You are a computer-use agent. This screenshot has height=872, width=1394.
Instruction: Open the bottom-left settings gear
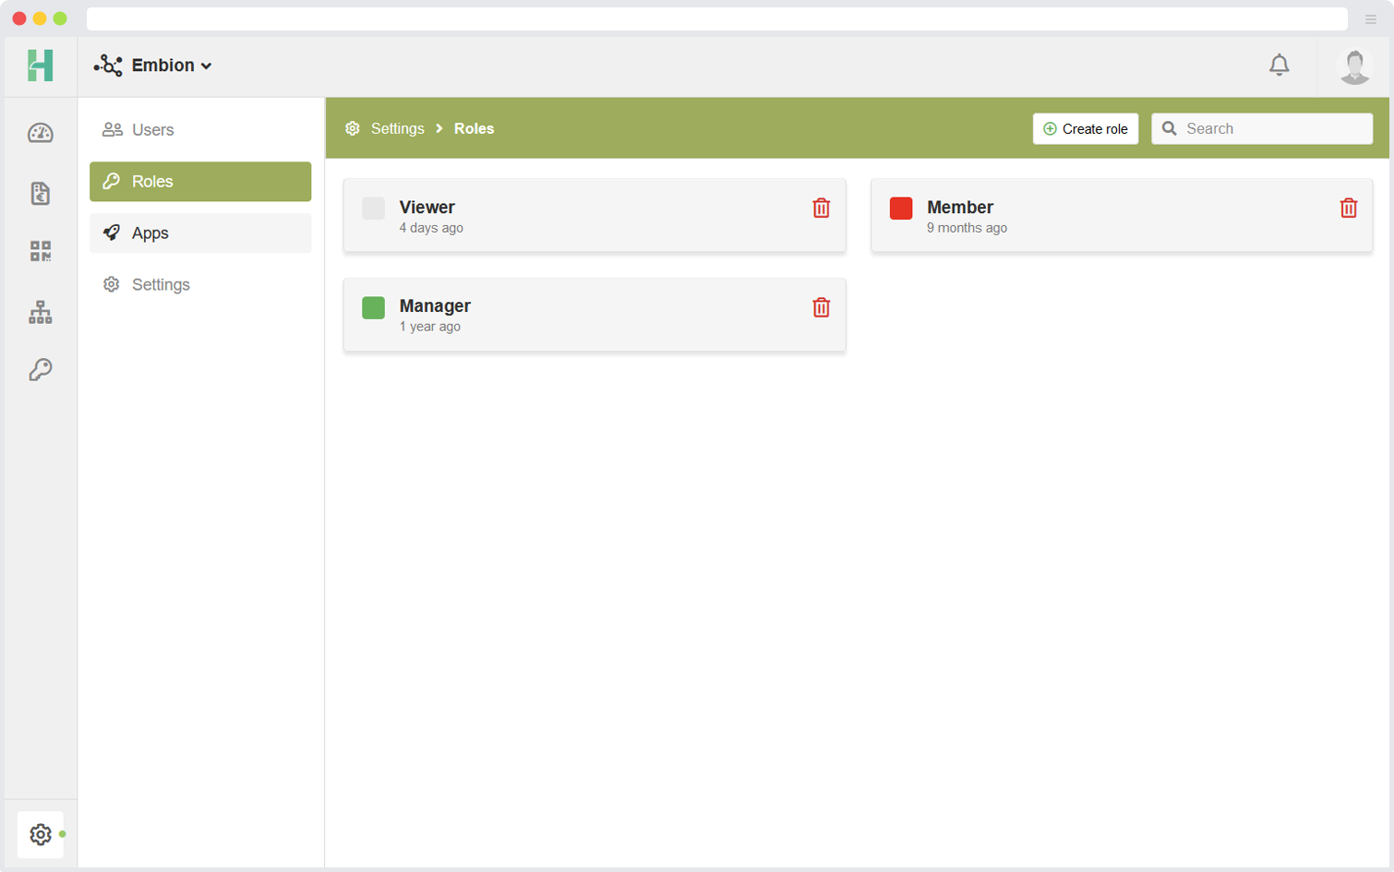click(x=41, y=834)
